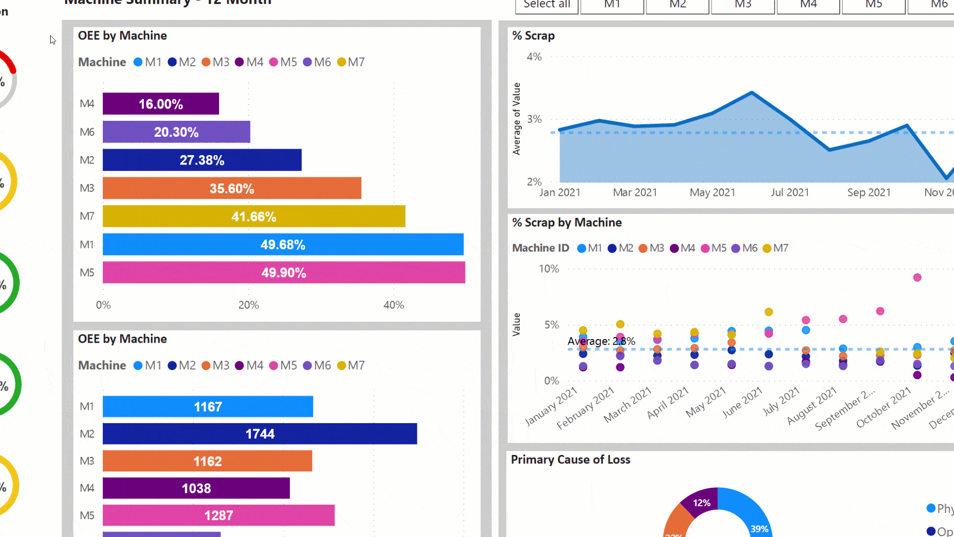This screenshot has width=954, height=537.
Task: Click M6 legend dot in top OEE chart
Action: pos(307,62)
